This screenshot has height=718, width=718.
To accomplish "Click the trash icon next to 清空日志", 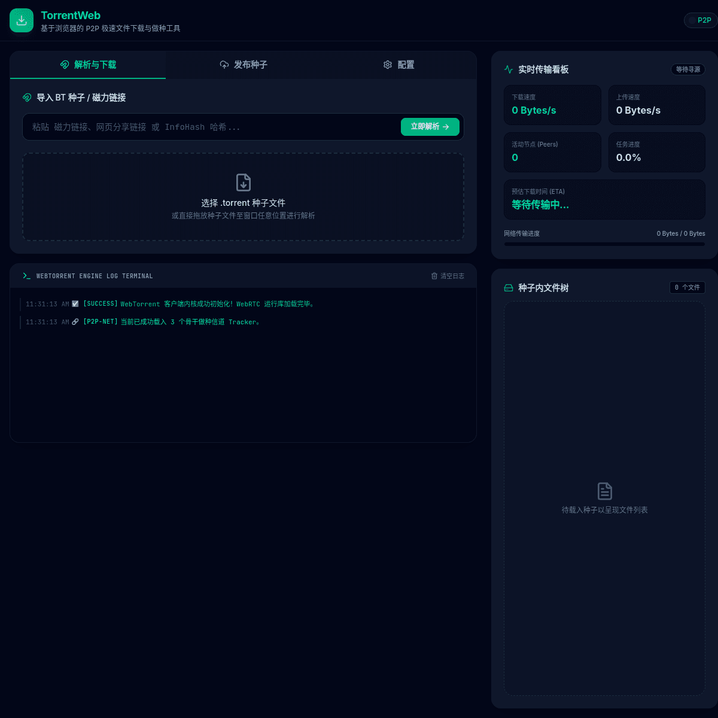I will pyautogui.click(x=434, y=276).
